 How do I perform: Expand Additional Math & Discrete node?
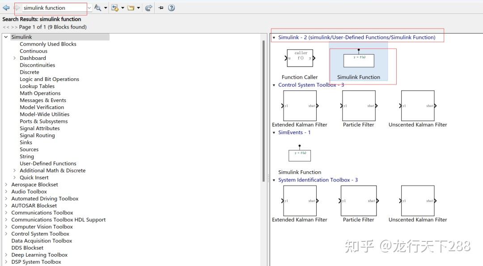click(14, 170)
